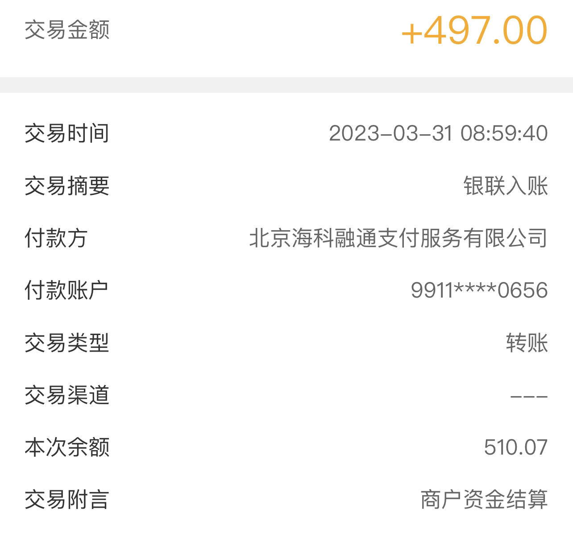Tap the +497.00 transaction amount
Image resolution: width=573 pixels, height=534 pixels.
(x=474, y=30)
